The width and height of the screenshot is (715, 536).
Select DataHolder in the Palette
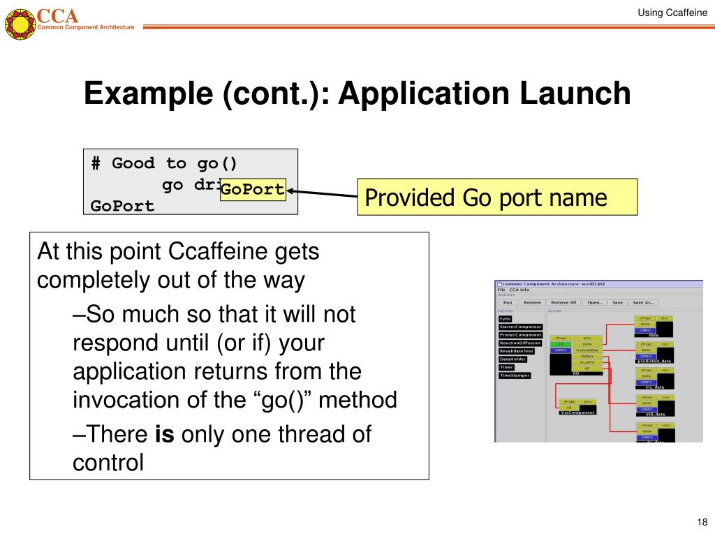(x=513, y=359)
